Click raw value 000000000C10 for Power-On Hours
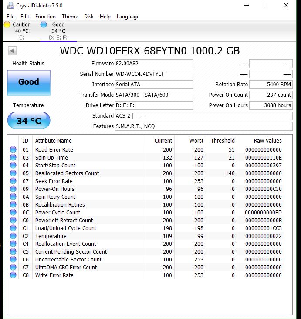 coord(264,189)
